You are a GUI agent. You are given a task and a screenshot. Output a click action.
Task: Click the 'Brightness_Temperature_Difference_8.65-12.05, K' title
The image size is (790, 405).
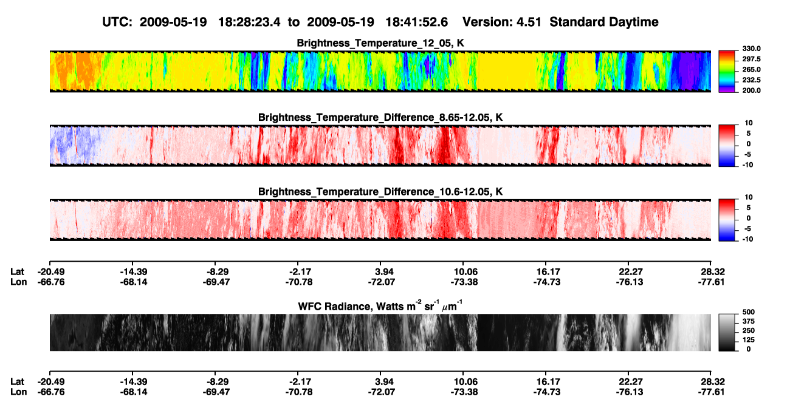(380, 118)
